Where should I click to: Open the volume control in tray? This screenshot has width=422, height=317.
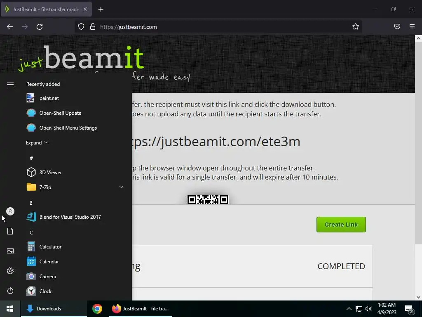tap(368, 309)
